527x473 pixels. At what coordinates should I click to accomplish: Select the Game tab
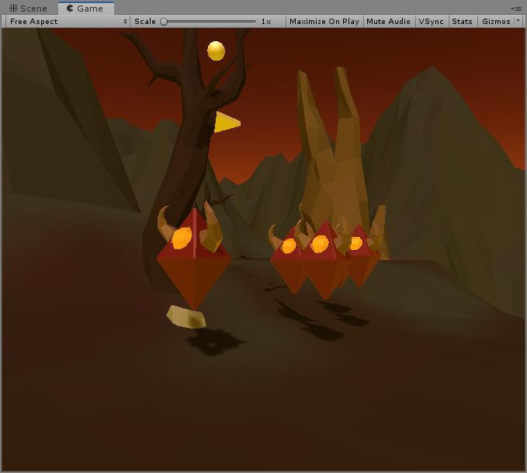[85, 9]
